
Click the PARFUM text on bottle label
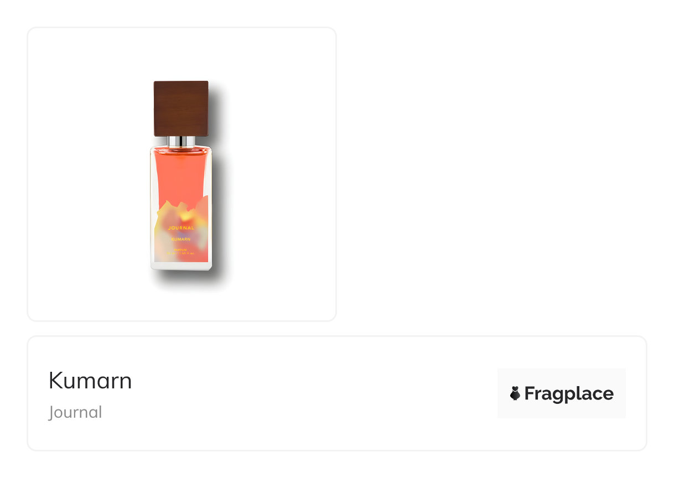pyautogui.click(x=181, y=250)
